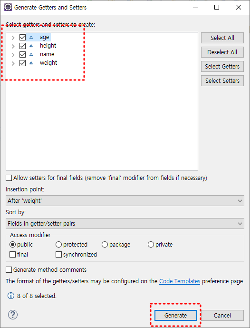Select the public access modifier
Image resolution: width=250 pixels, height=328 pixels.
pos(12,244)
